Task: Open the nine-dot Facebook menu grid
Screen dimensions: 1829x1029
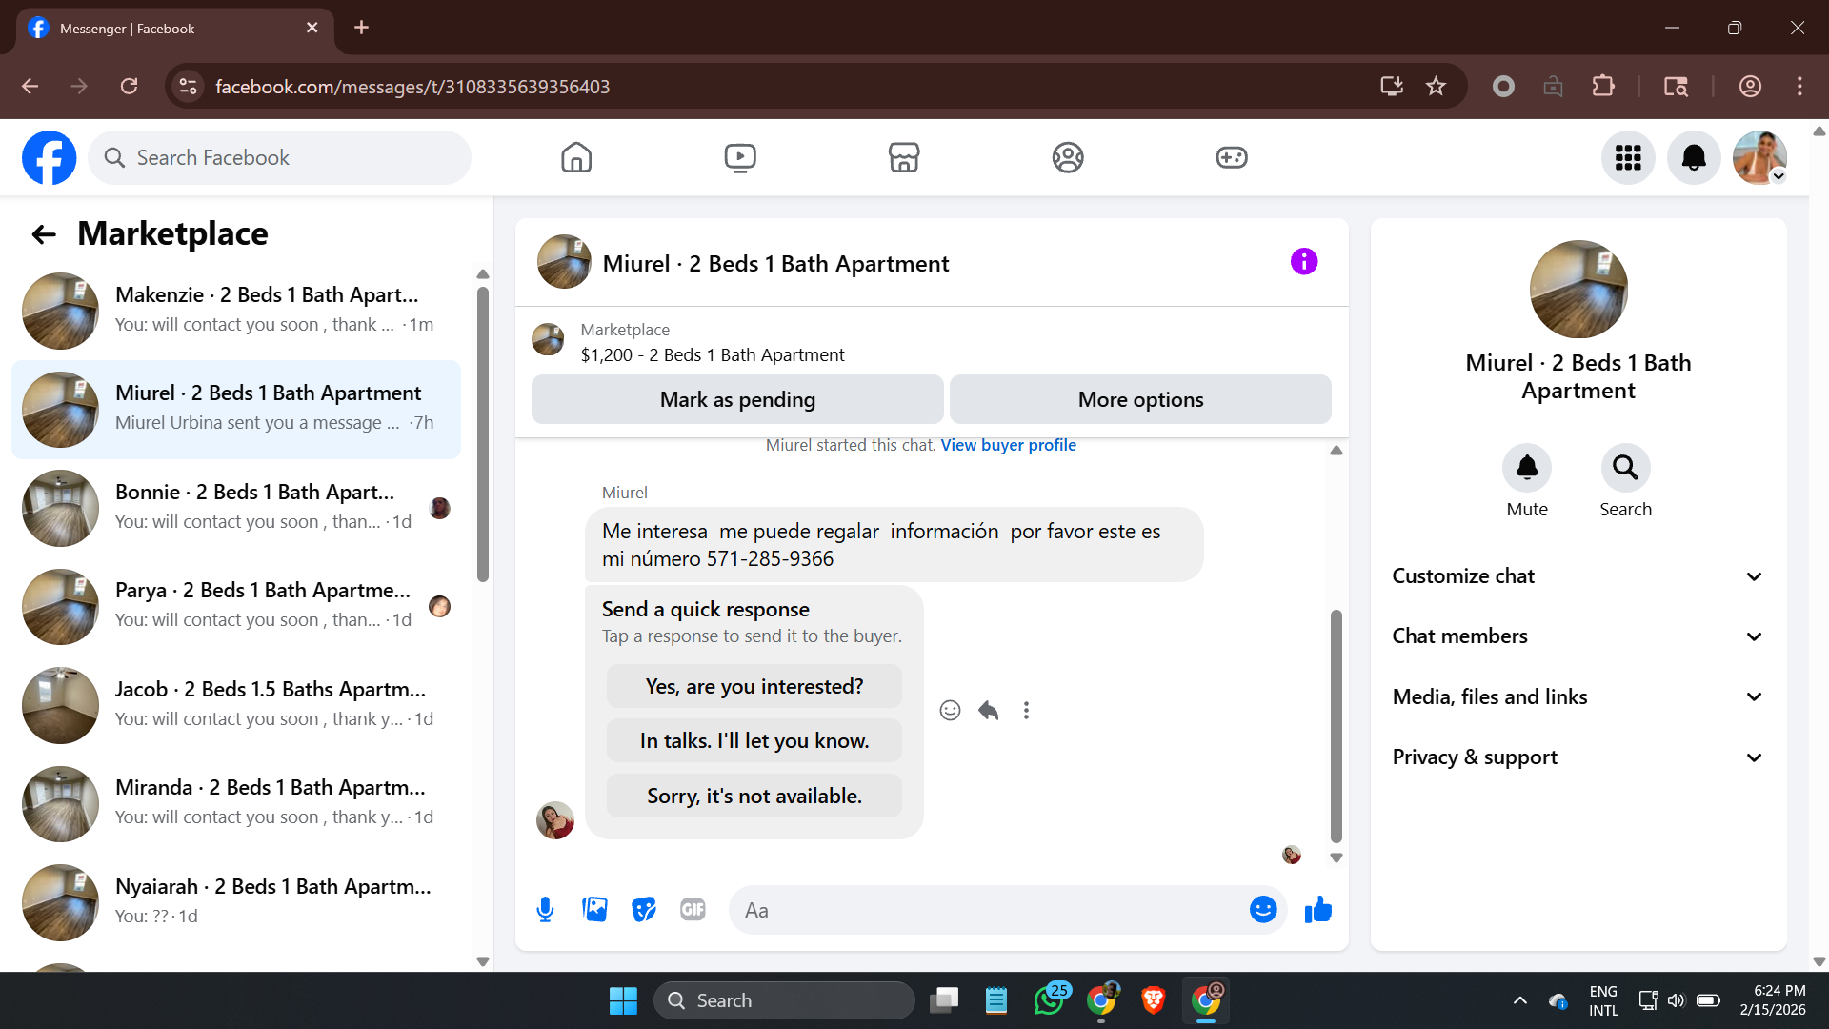Action: [1628, 157]
